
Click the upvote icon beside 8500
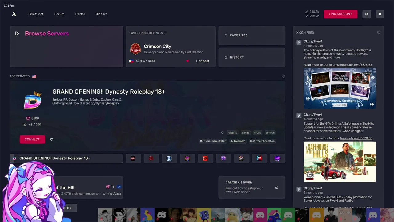point(28,118)
